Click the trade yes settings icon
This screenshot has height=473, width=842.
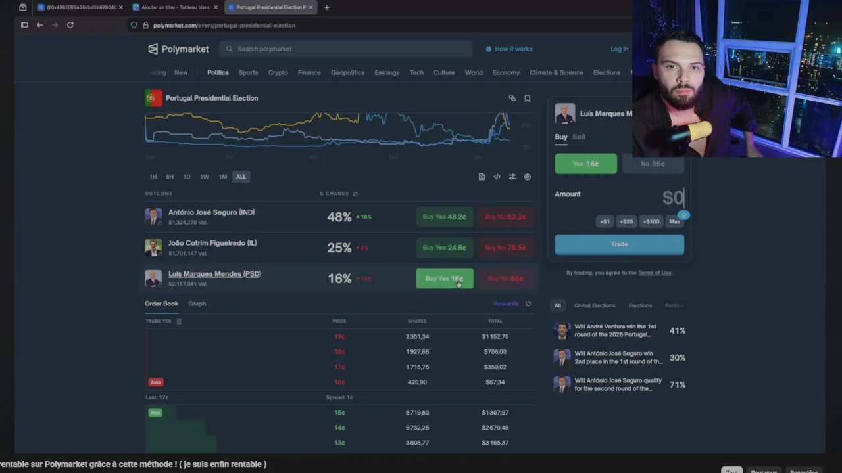(179, 321)
